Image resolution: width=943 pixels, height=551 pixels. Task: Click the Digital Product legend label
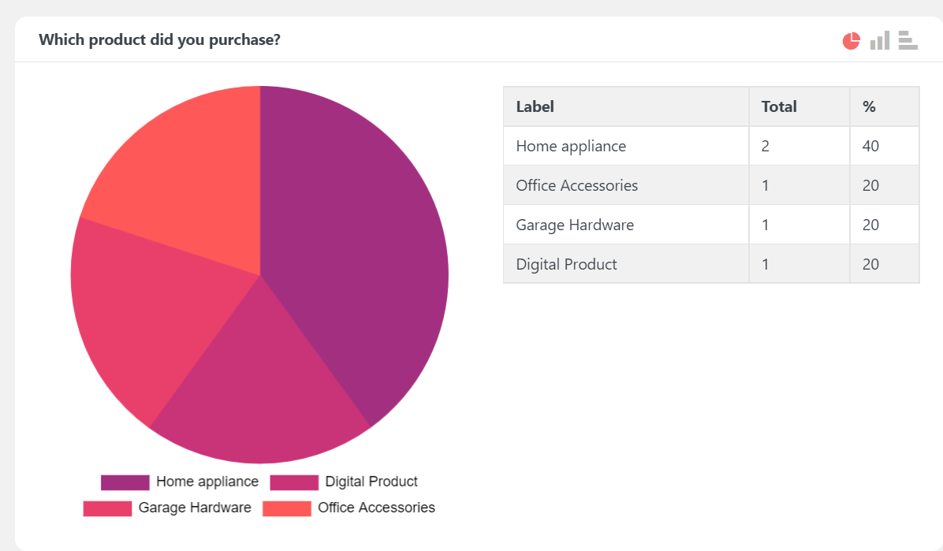coord(371,482)
